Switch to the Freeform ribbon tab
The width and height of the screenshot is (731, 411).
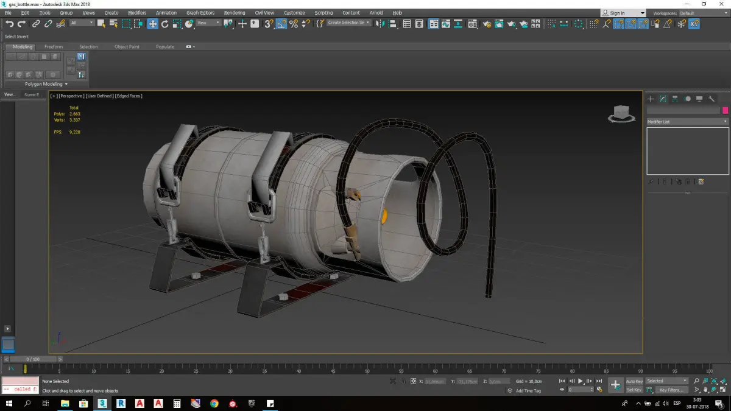point(54,47)
